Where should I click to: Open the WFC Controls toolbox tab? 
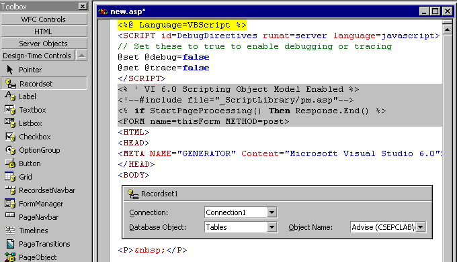[44, 19]
